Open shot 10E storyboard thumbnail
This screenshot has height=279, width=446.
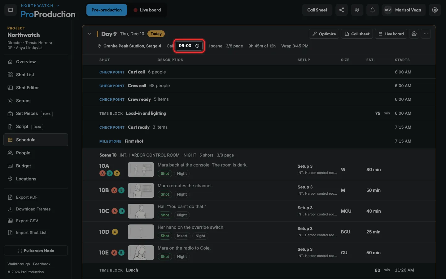[141, 253]
